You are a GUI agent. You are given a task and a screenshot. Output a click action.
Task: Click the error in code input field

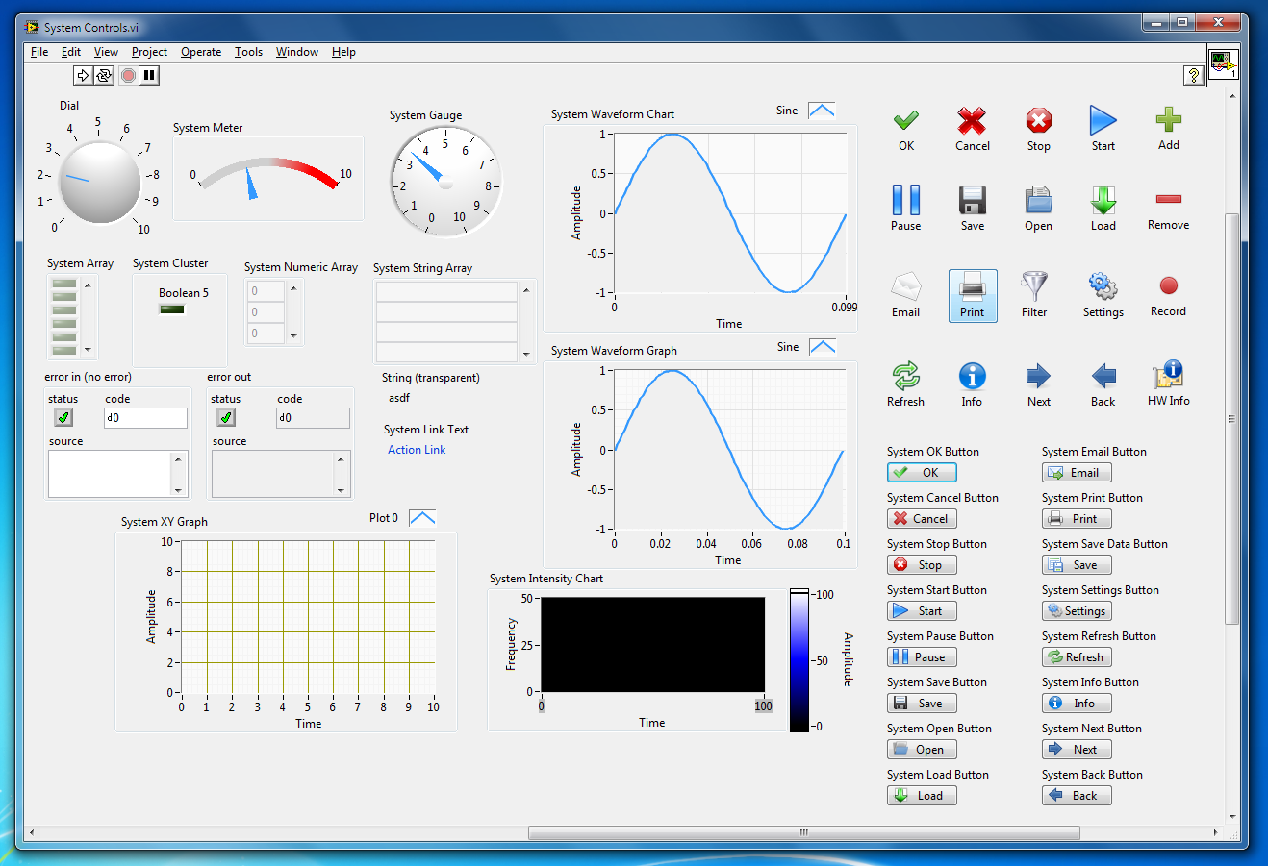[x=145, y=418]
